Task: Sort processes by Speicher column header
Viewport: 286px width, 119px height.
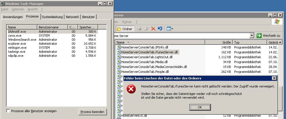Action: tap(88, 27)
